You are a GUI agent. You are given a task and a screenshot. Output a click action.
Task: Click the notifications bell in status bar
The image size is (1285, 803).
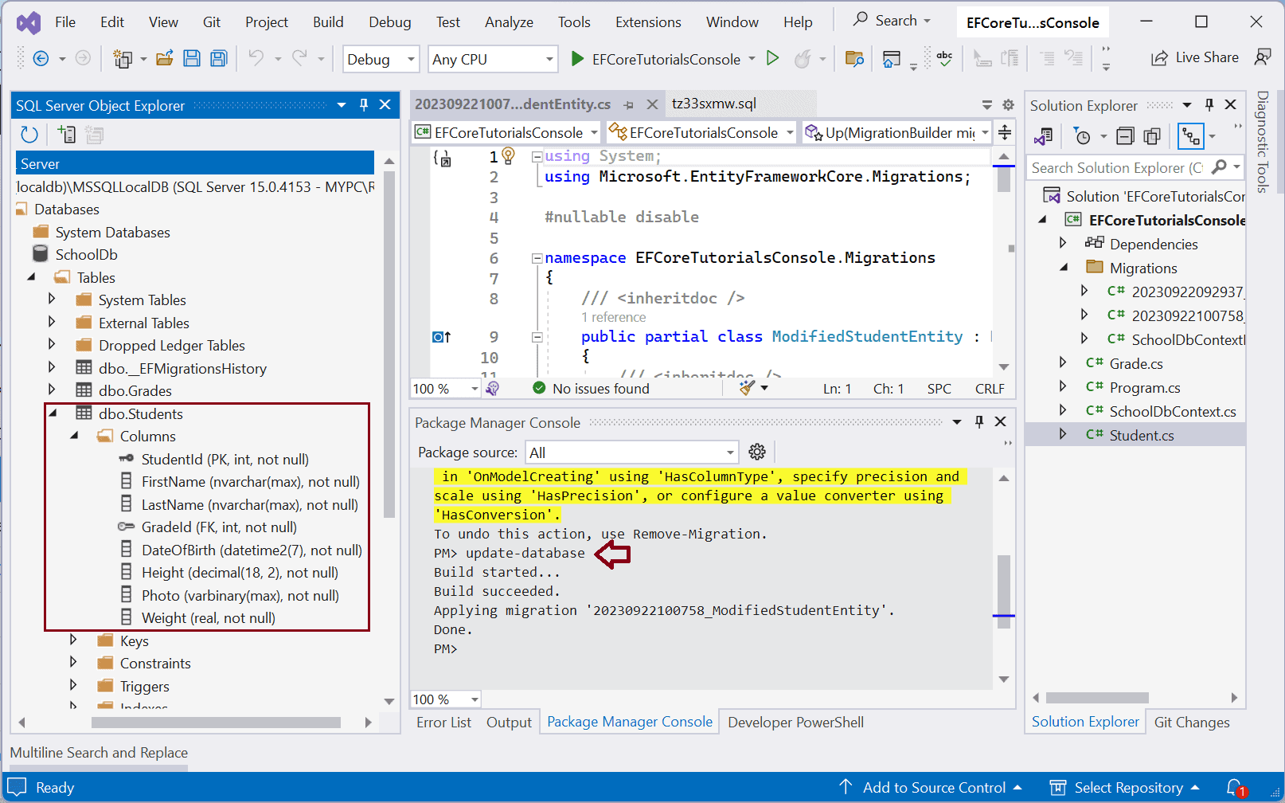1235,787
